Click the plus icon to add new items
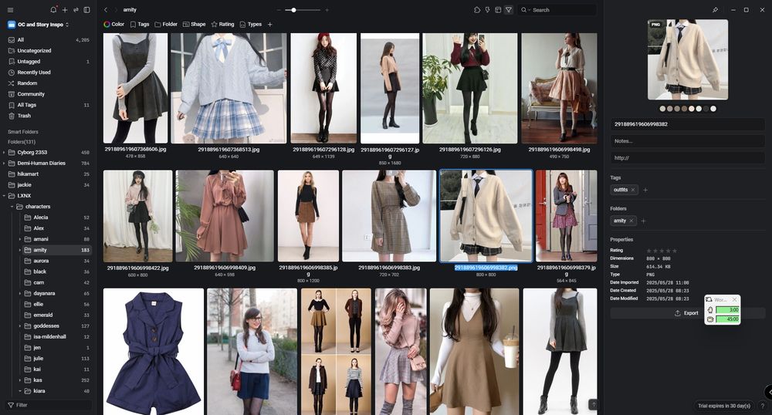This screenshot has width=772, height=415. pyautogui.click(x=65, y=10)
